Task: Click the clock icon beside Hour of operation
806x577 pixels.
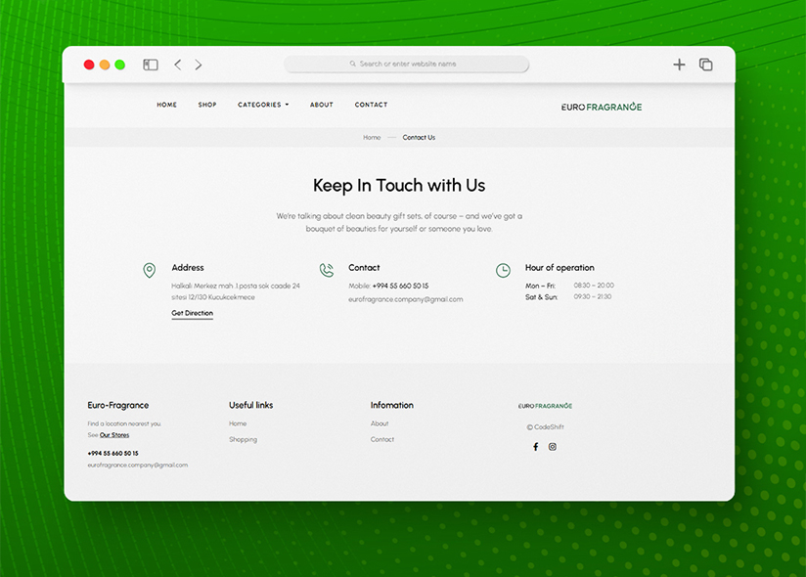Action: click(503, 270)
